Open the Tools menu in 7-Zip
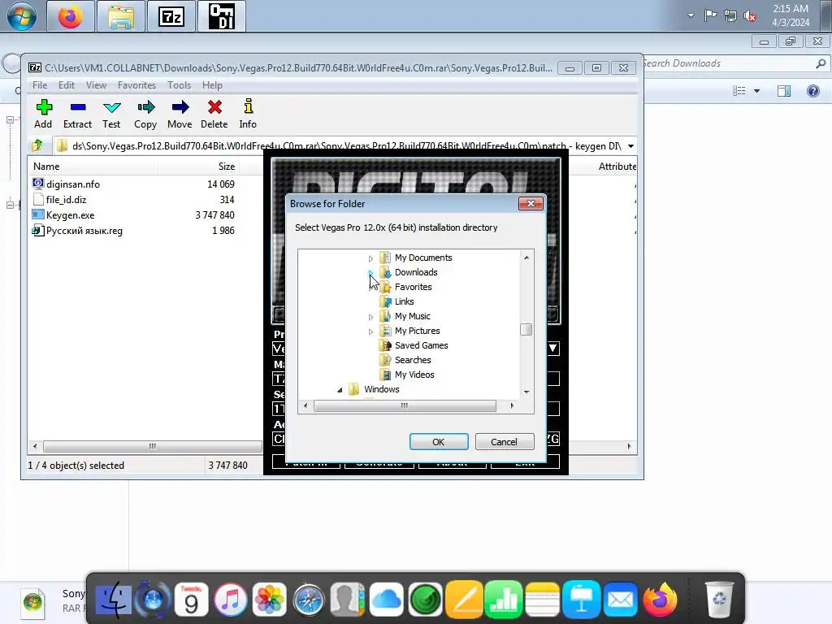This screenshot has height=624, width=832. [x=179, y=84]
